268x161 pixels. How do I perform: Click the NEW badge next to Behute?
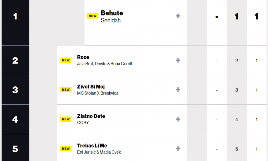93,16
